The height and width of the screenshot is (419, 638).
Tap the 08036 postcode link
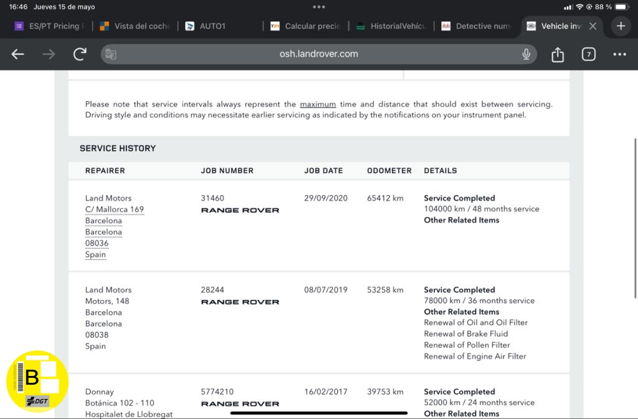(97, 243)
